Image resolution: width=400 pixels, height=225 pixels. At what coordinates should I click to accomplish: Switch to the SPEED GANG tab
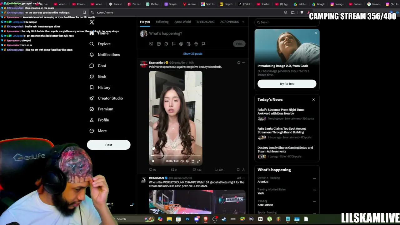tap(205, 22)
